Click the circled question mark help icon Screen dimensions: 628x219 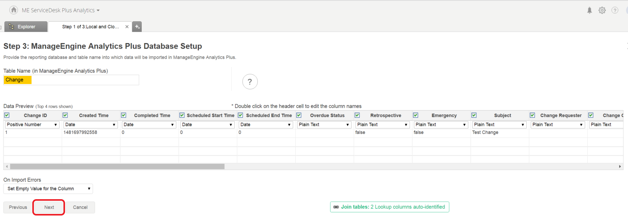coord(250,82)
